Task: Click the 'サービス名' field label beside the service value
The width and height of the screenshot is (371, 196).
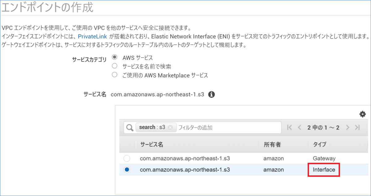Action: (x=95, y=94)
